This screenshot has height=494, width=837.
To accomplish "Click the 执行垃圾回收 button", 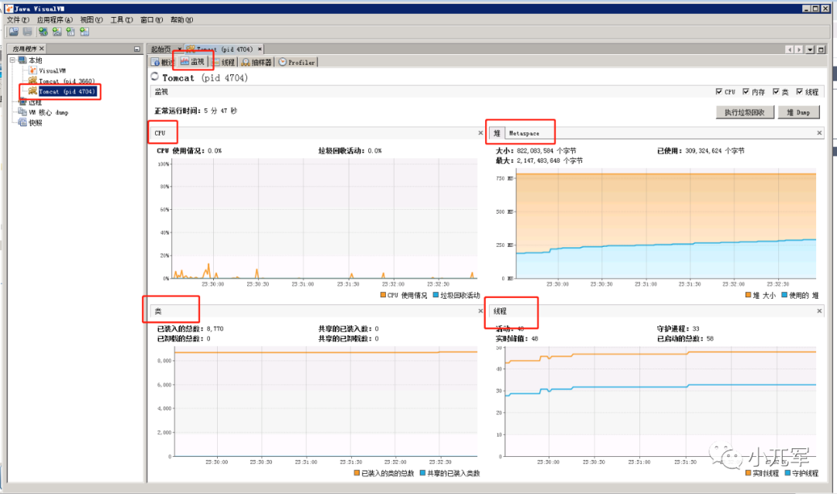I will [x=745, y=112].
